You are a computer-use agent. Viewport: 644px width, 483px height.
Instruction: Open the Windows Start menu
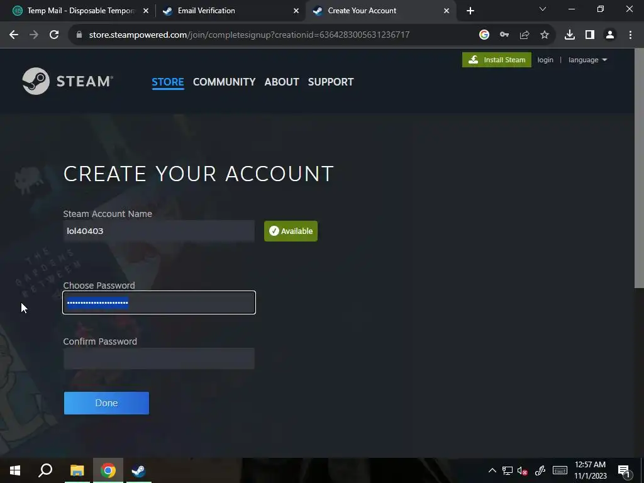point(15,470)
